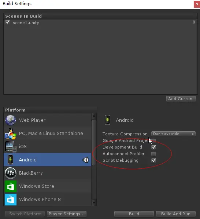The height and width of the screenshot is (219, 200).
Task: Click the Script Debugging label
Action: pyautogui.click(x=121, y=160)
